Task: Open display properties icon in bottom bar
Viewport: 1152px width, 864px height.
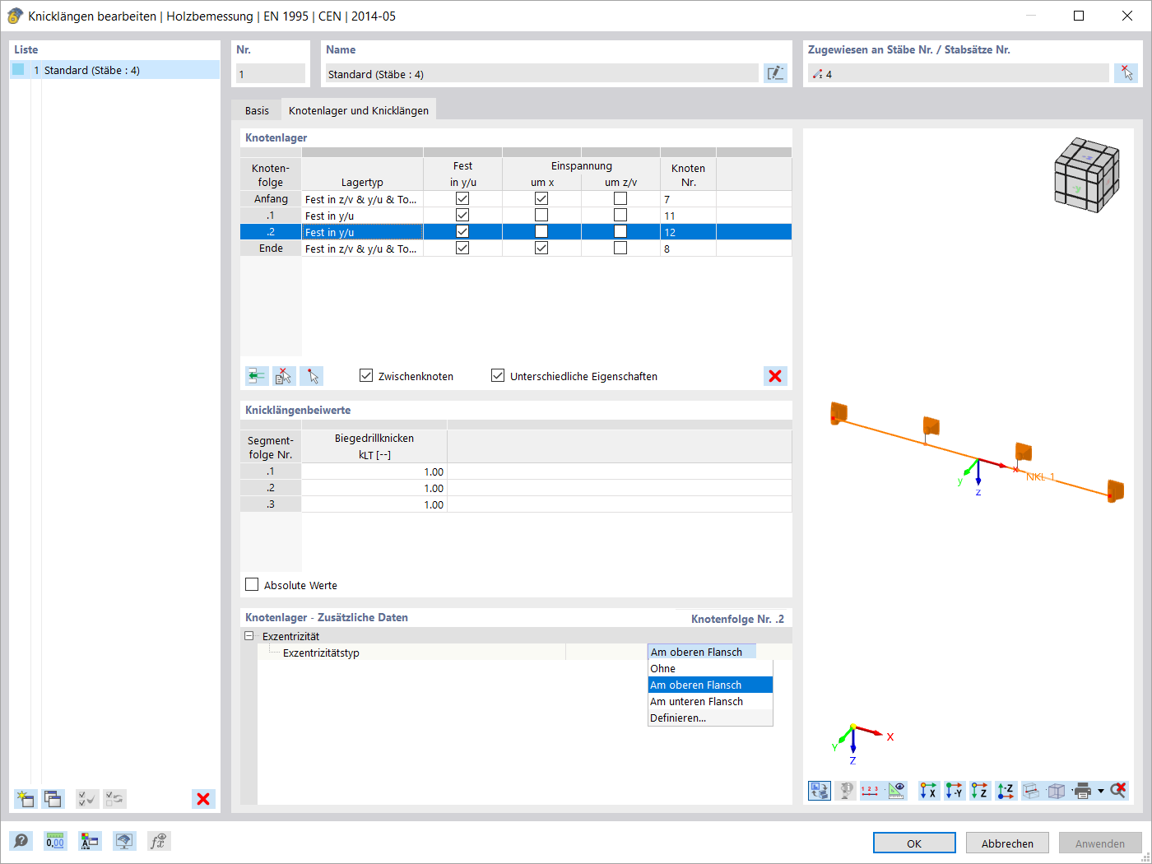Action: tap(90, 841)
